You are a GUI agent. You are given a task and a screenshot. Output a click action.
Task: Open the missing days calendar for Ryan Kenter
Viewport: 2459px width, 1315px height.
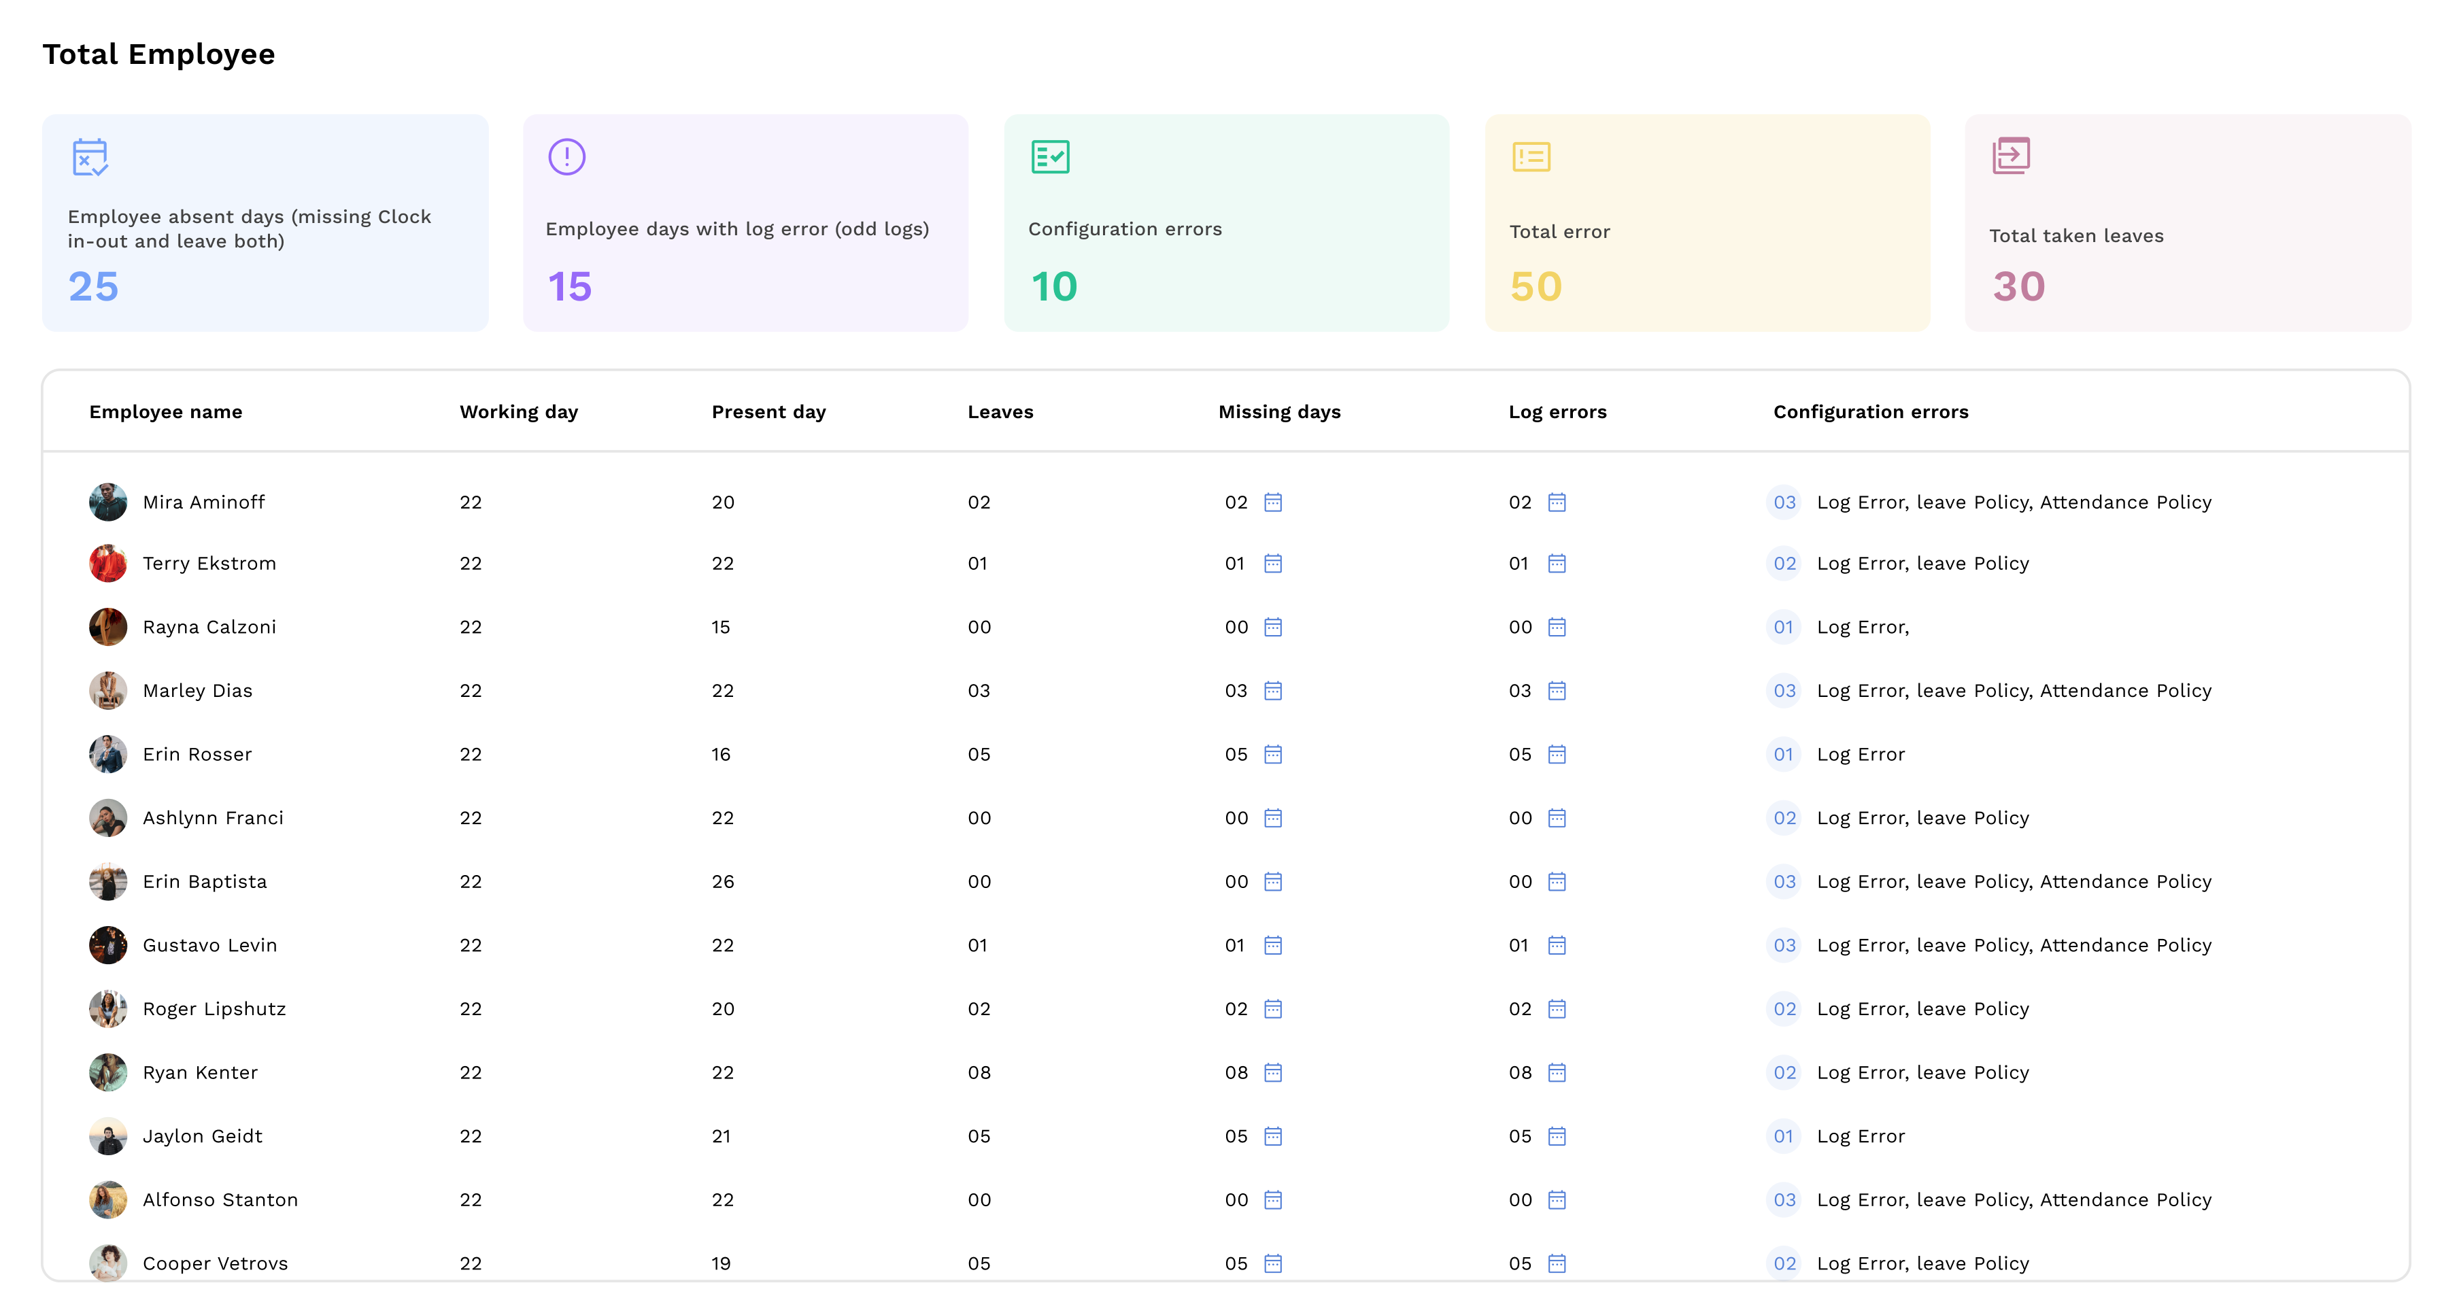point(1274,1073)
